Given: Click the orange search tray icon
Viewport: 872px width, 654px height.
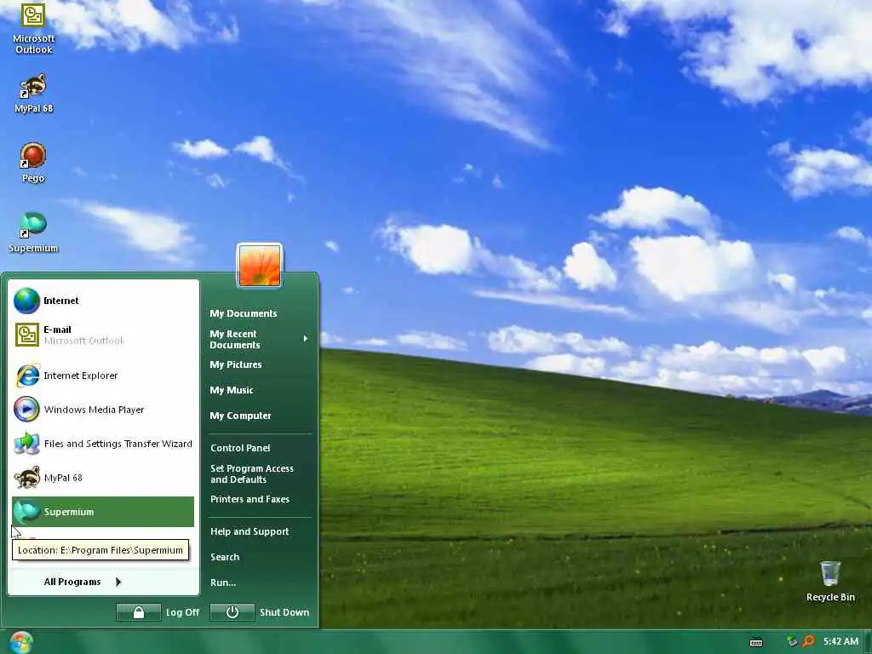Looking at the screenshot, I should (x=809, y=642).
